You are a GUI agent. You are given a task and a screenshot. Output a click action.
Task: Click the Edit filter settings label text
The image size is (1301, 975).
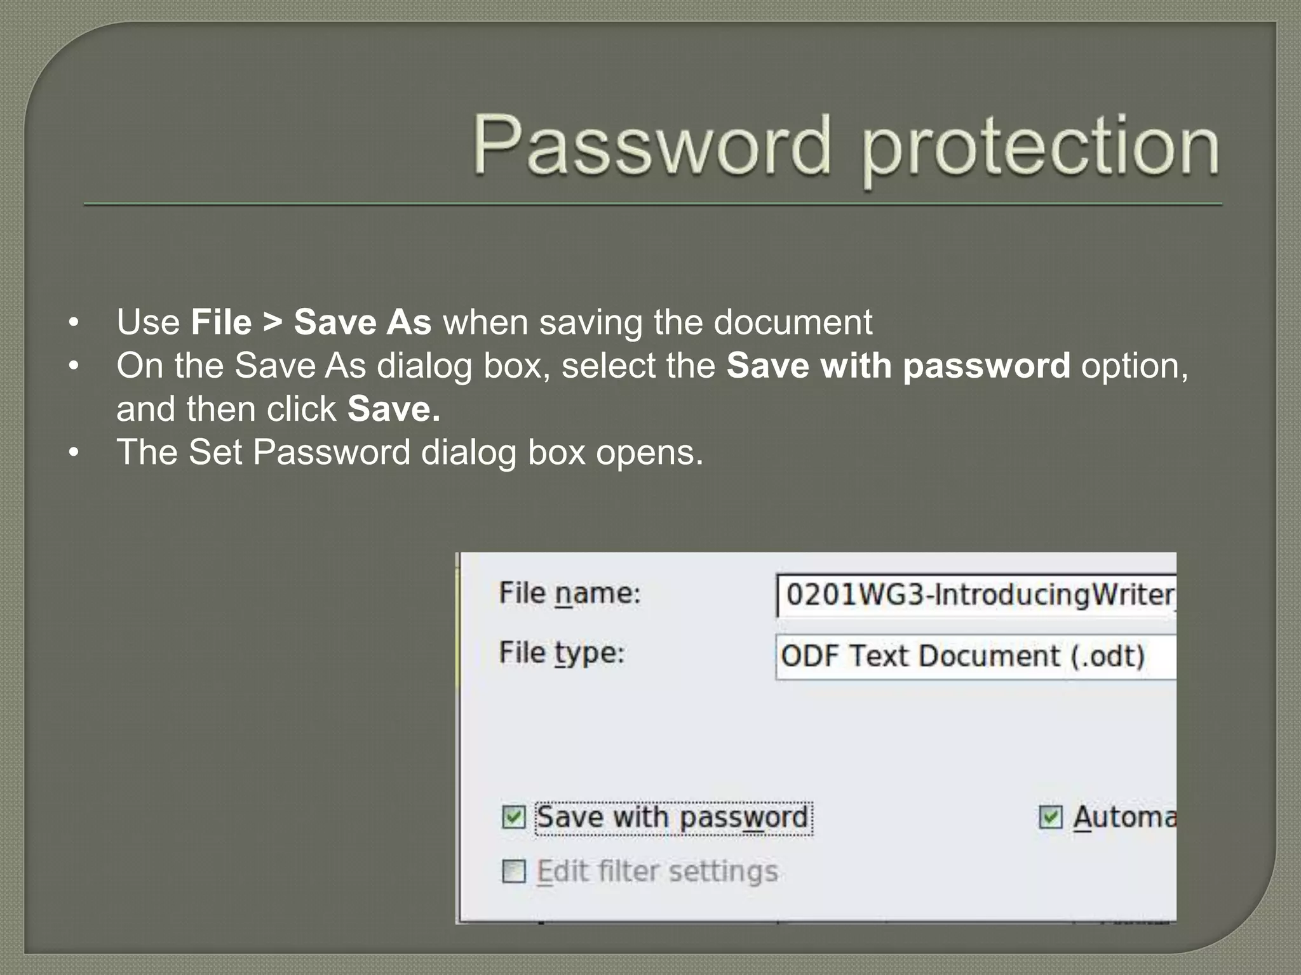657,872
